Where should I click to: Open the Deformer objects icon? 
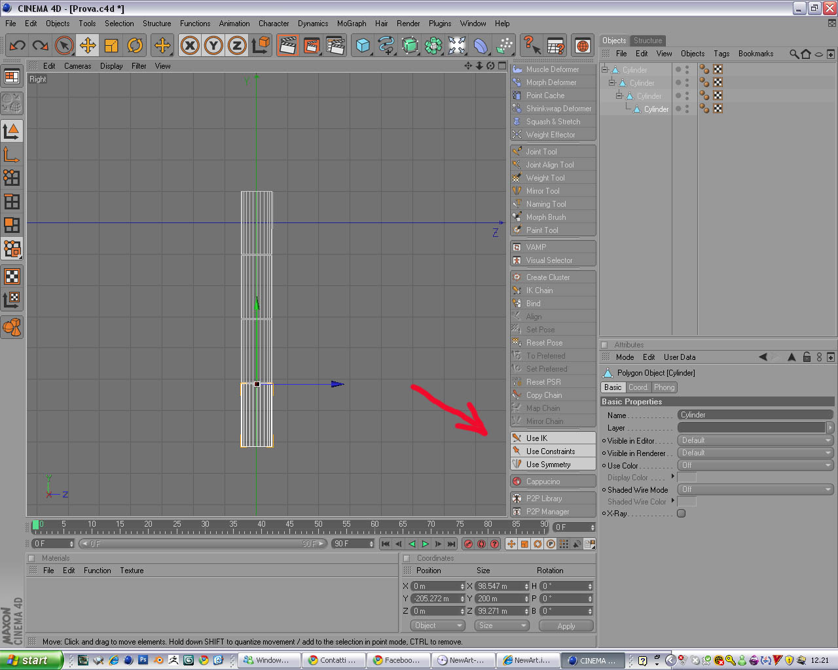[x=481, y=45]
